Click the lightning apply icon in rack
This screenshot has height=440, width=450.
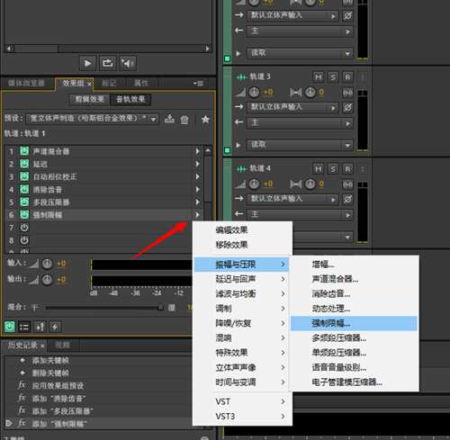[x=55, y=327]
